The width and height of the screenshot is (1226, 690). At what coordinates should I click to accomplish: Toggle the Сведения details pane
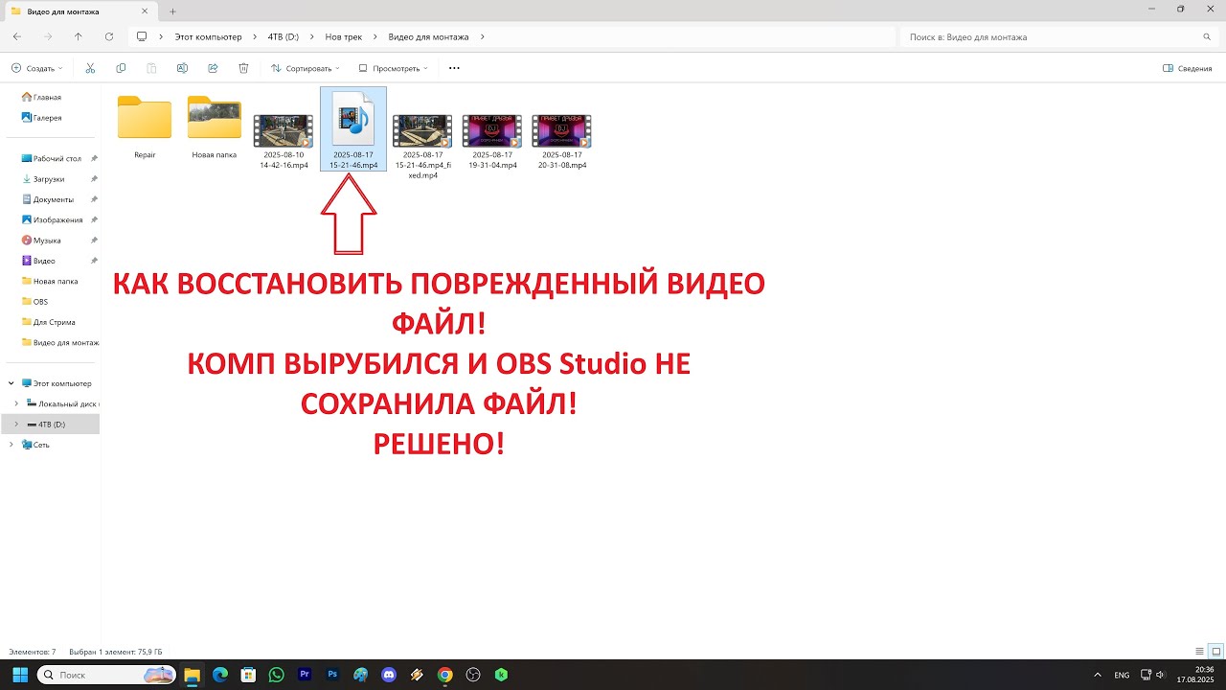[1188, 68]
